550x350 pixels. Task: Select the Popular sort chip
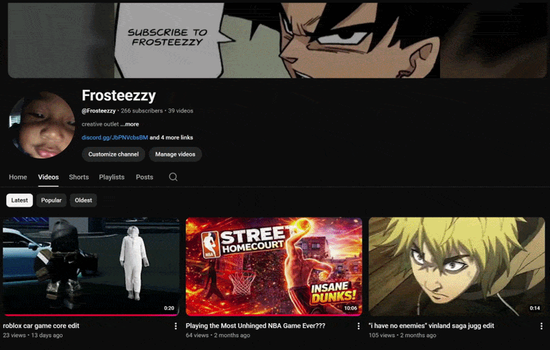pyautogui.click(x=51, y=200)
